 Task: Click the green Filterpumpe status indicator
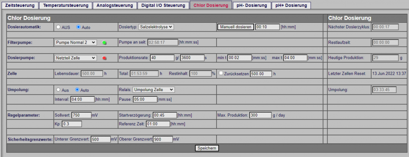pos(104,42)
